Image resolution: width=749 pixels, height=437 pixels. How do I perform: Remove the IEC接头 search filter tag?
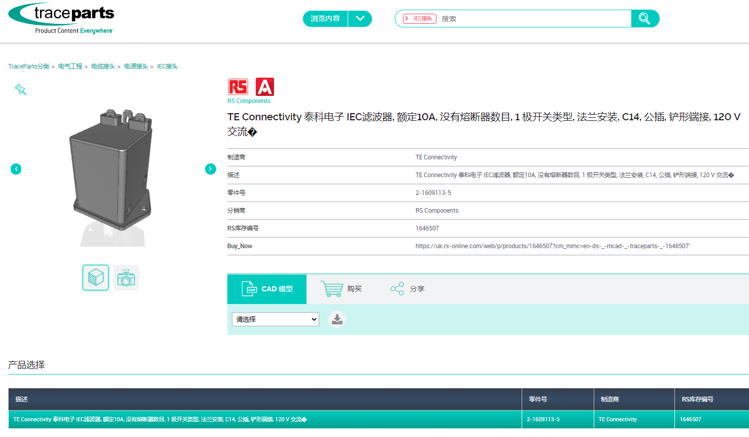coord(407,19)
